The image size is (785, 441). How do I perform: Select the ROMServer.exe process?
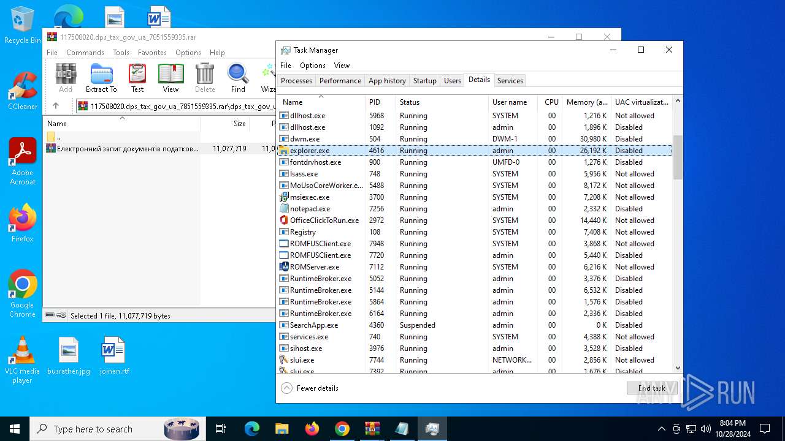[x=475, y=267]
